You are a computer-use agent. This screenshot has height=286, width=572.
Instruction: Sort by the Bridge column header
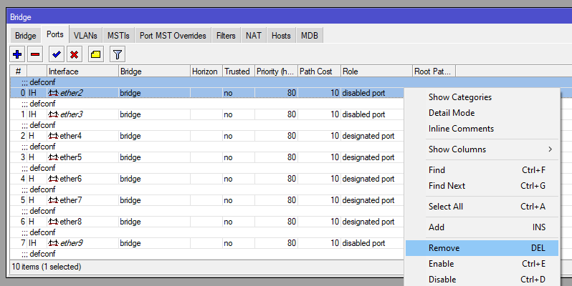tap(155, 71)
